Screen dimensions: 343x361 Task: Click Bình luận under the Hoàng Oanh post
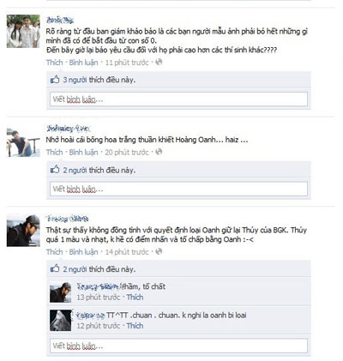[83, 153]
